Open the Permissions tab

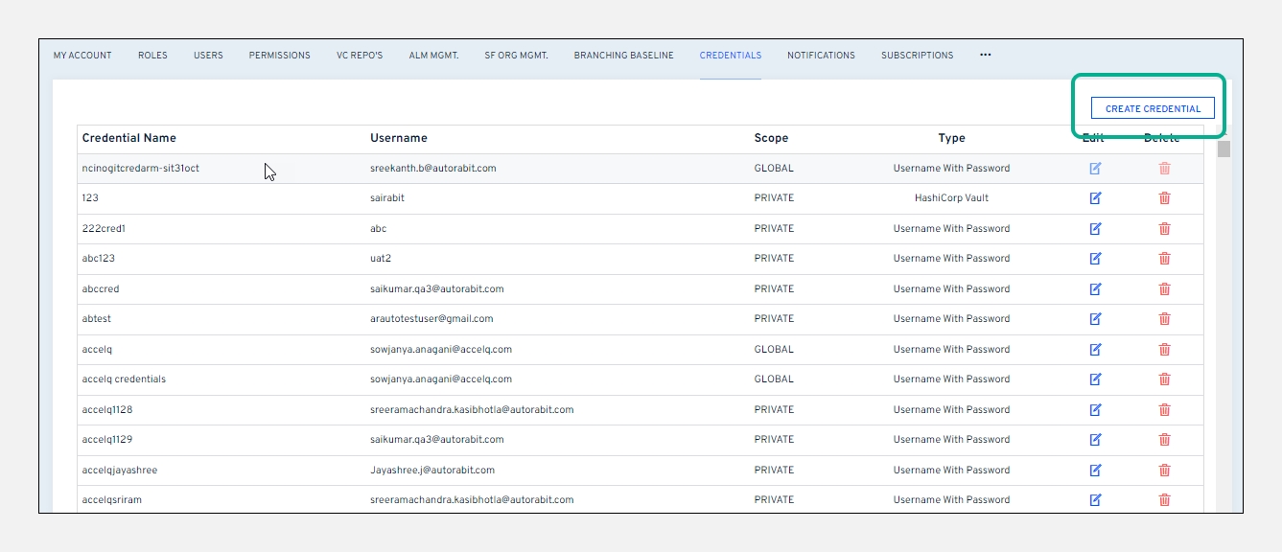[x=279, y=56]
